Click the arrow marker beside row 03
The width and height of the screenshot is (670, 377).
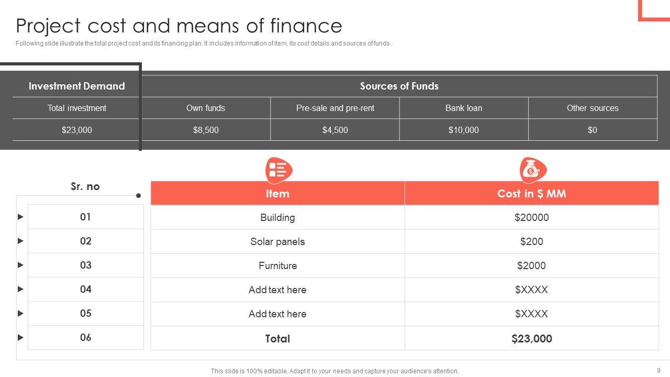[20, 265]
